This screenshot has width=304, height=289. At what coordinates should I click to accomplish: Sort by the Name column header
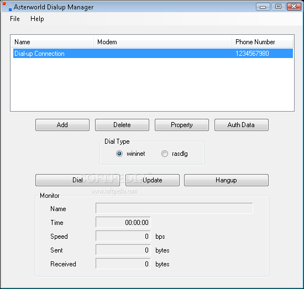(53, 42)
